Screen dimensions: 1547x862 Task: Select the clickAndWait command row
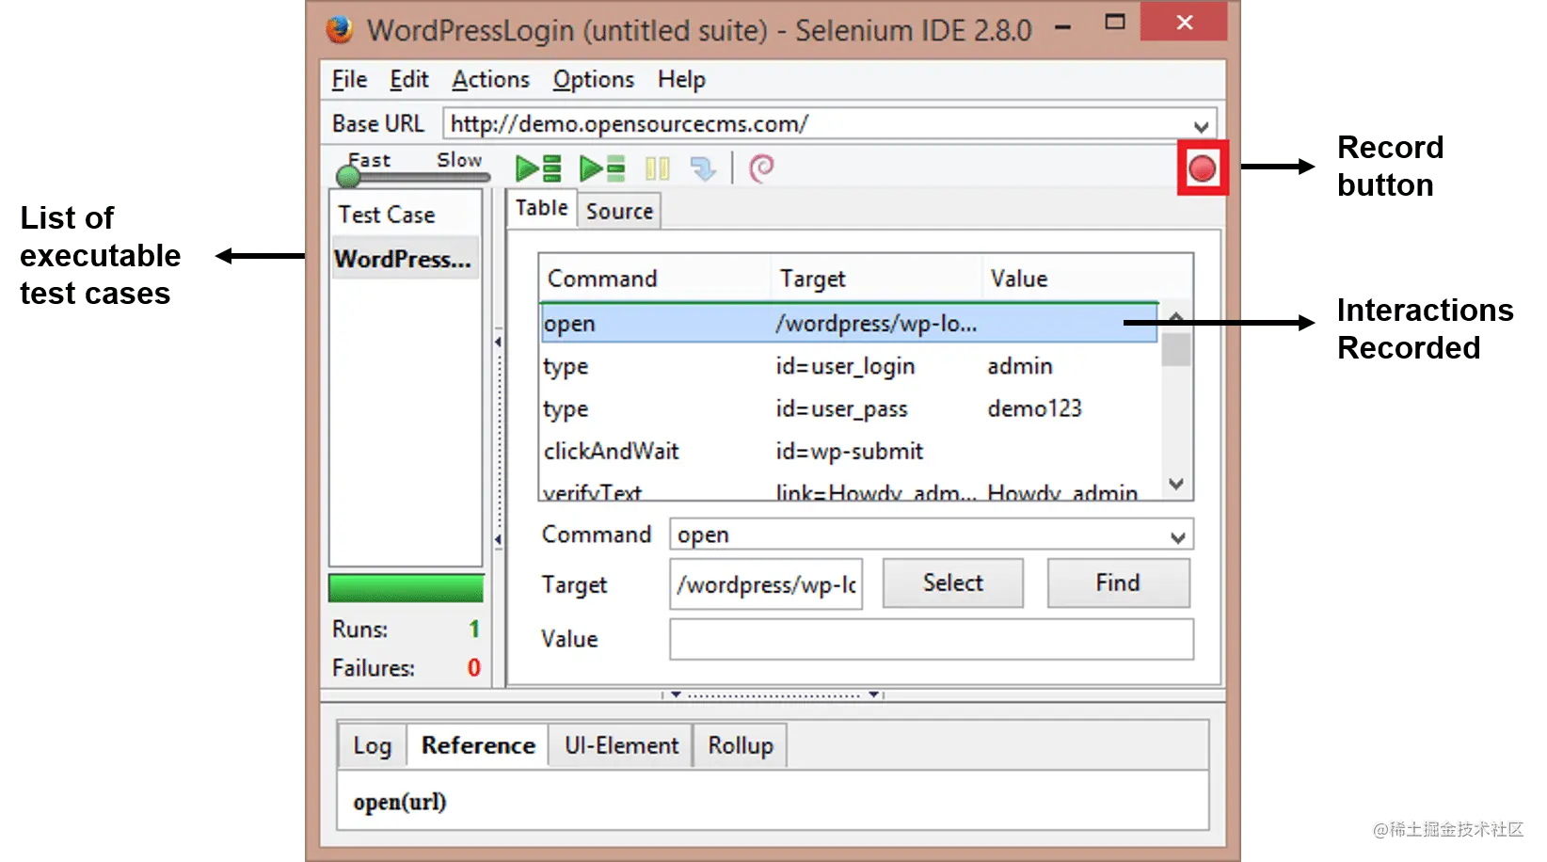[x=849, y=451]
